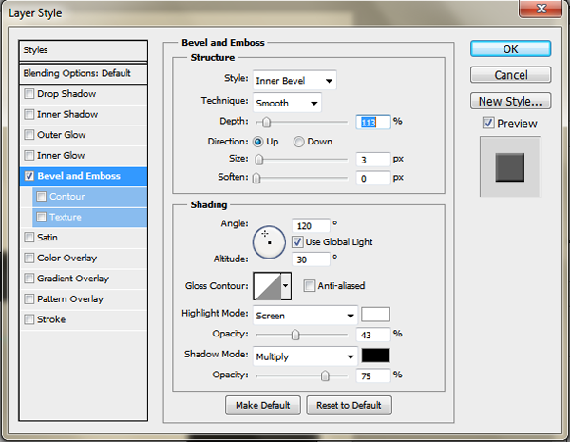Click the Angle and Altitude light dial
Image resolution: width=570 pixels, height=442 pixels.
[x=269, y=242]
